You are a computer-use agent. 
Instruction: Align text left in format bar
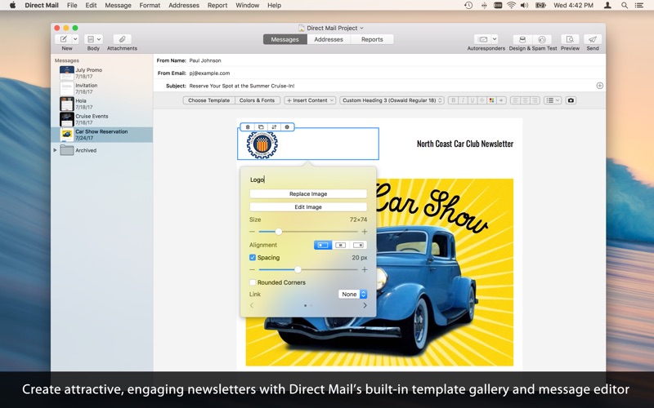[516, 100]
